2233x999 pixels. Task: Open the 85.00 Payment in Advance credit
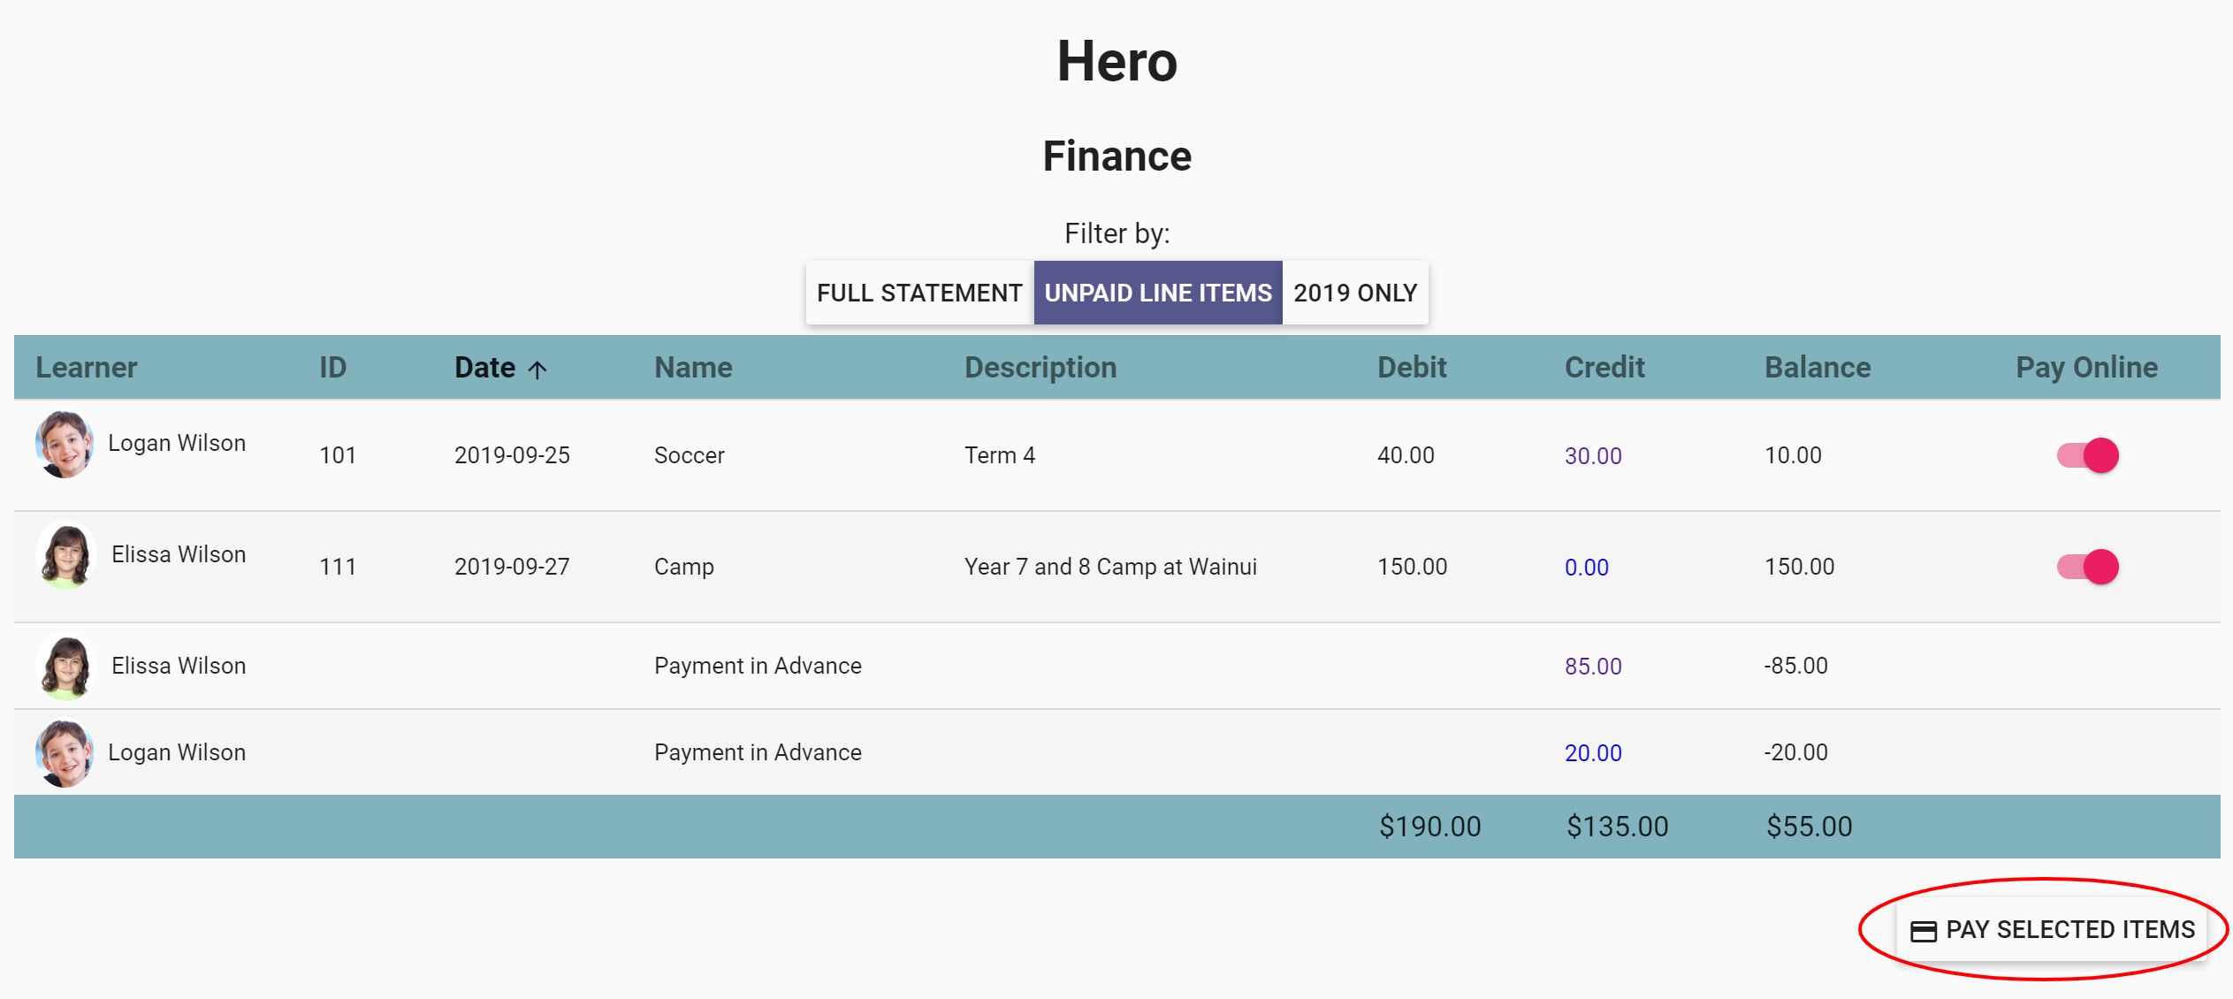coord(1593,667)
